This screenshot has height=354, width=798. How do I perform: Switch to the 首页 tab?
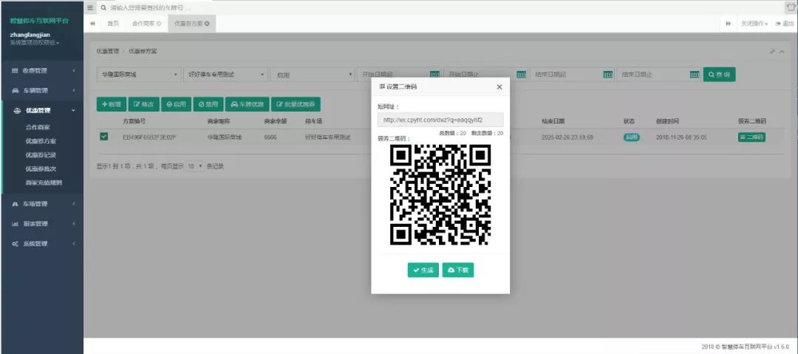pyautogui.click(x=112, y=24)
